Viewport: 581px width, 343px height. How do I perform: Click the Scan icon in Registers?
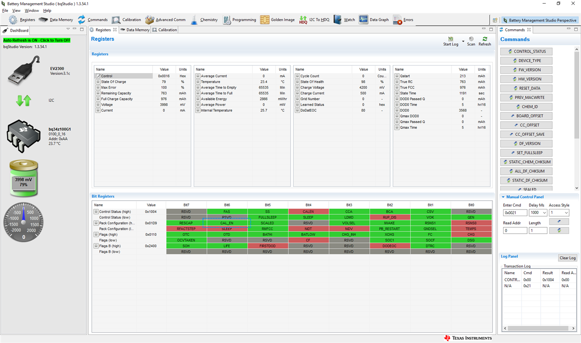[471, 39]
